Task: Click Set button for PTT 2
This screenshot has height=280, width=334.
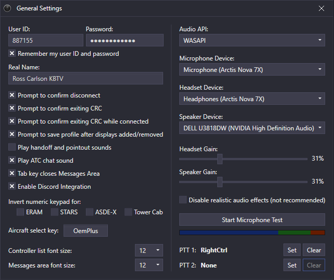Action: [x=292, y=265]
